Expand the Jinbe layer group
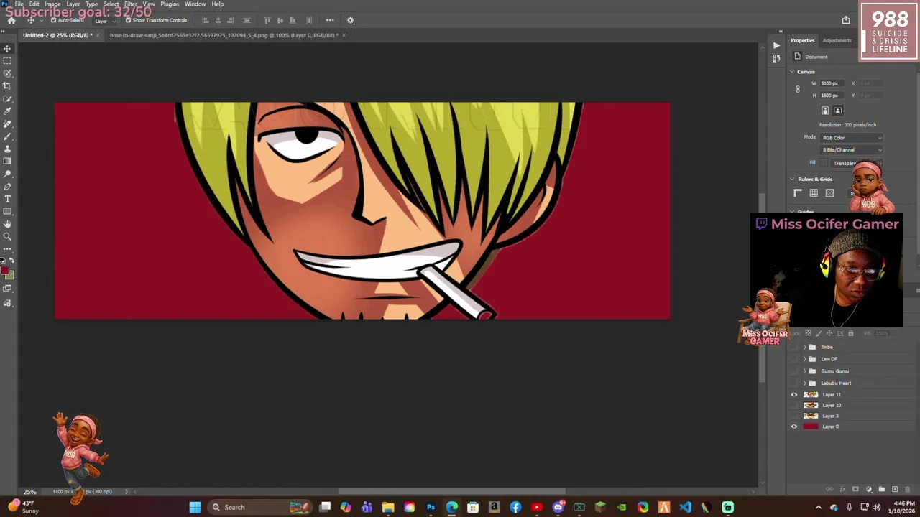Screen dimensions: 920x517 tap(804, 347)
